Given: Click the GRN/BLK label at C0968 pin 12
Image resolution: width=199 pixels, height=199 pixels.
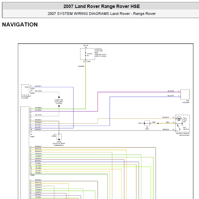Looking at the screenshot, I should (38, 173).
